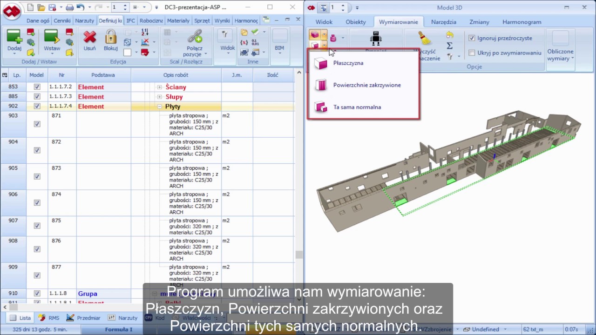
Task: Click the broom Wyczyść zaznaczenie icon
Action: coord(424,39)
